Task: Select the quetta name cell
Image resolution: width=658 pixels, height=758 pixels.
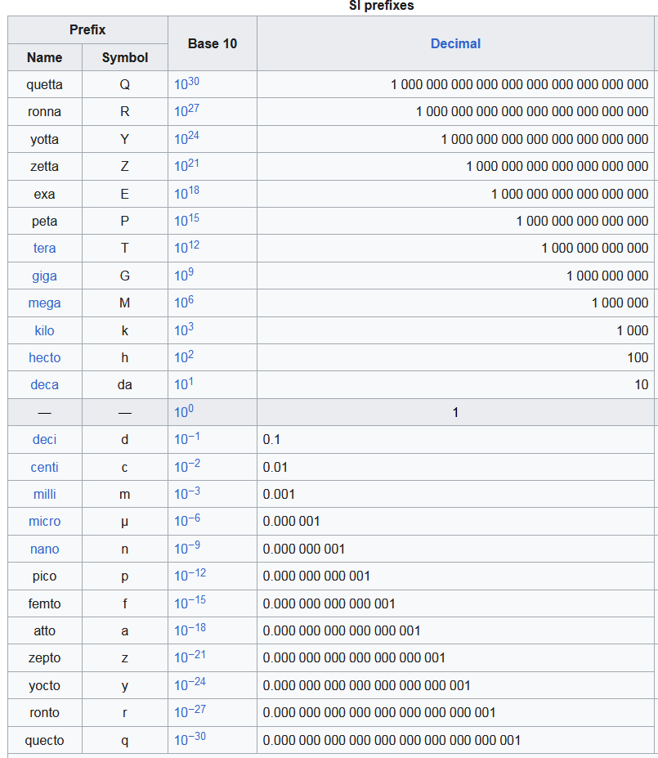Action: coord(45,84)
